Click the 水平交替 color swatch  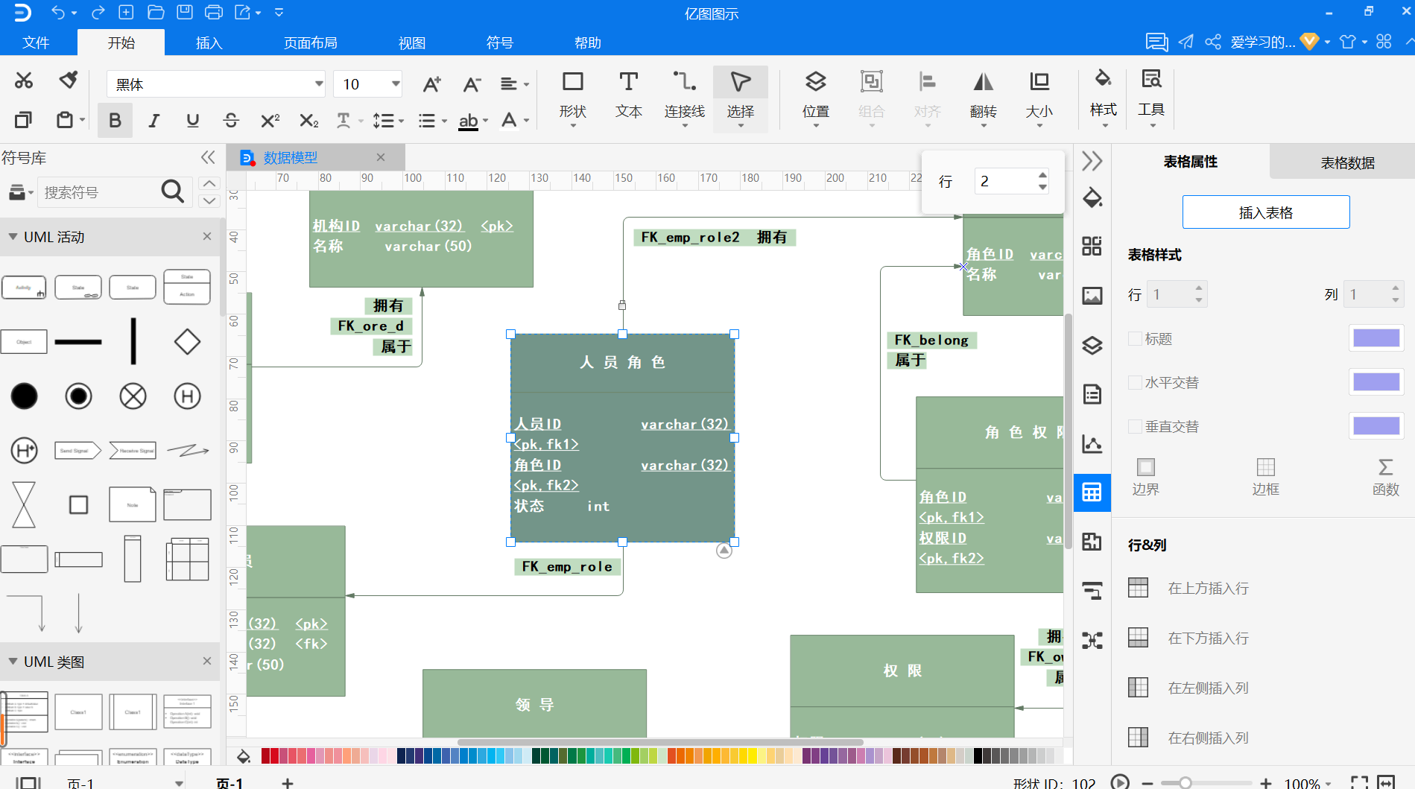pyautogui.click(x=1376, y=382)
